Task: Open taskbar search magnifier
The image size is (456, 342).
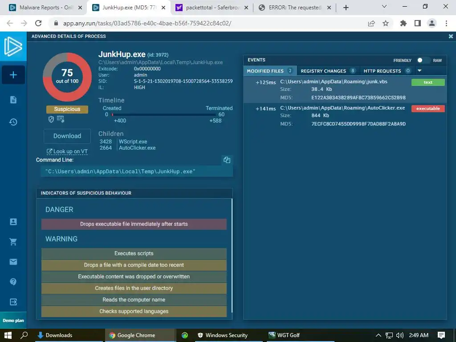Action: tap(24, 335)
